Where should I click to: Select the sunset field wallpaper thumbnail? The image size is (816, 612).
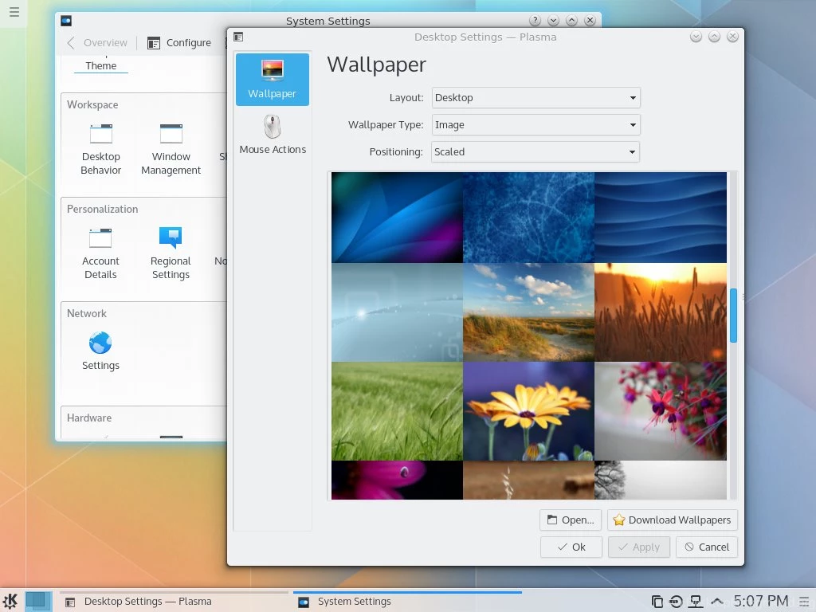pyautogui.click(x=661, y=312)
